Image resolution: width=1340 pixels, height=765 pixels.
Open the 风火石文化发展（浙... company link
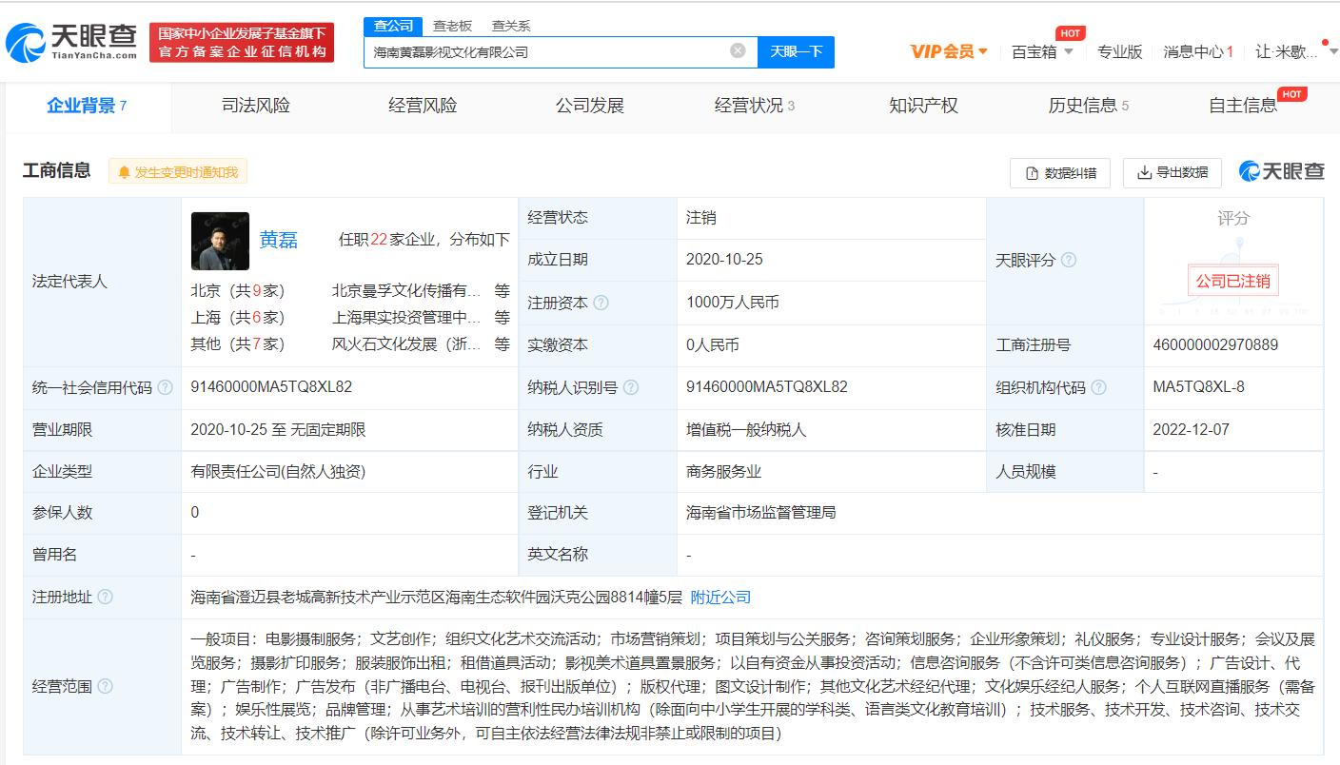406,344
